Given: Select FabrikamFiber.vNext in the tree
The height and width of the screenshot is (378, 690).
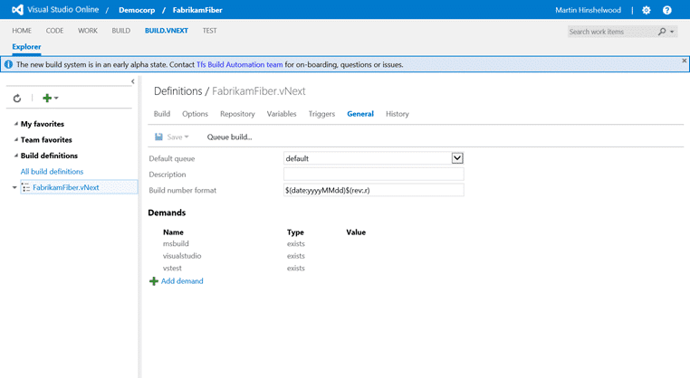Looking at the screenshot, I should [x=65, y=187].
